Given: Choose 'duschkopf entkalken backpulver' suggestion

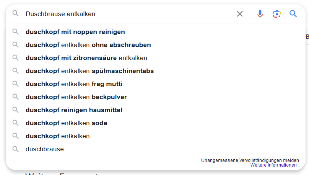Looking at the screenshot, I should pyautogui.click(x=76, y=97).
